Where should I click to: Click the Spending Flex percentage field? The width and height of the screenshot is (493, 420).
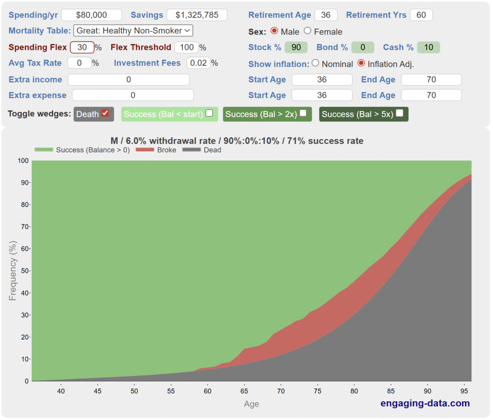82,47
